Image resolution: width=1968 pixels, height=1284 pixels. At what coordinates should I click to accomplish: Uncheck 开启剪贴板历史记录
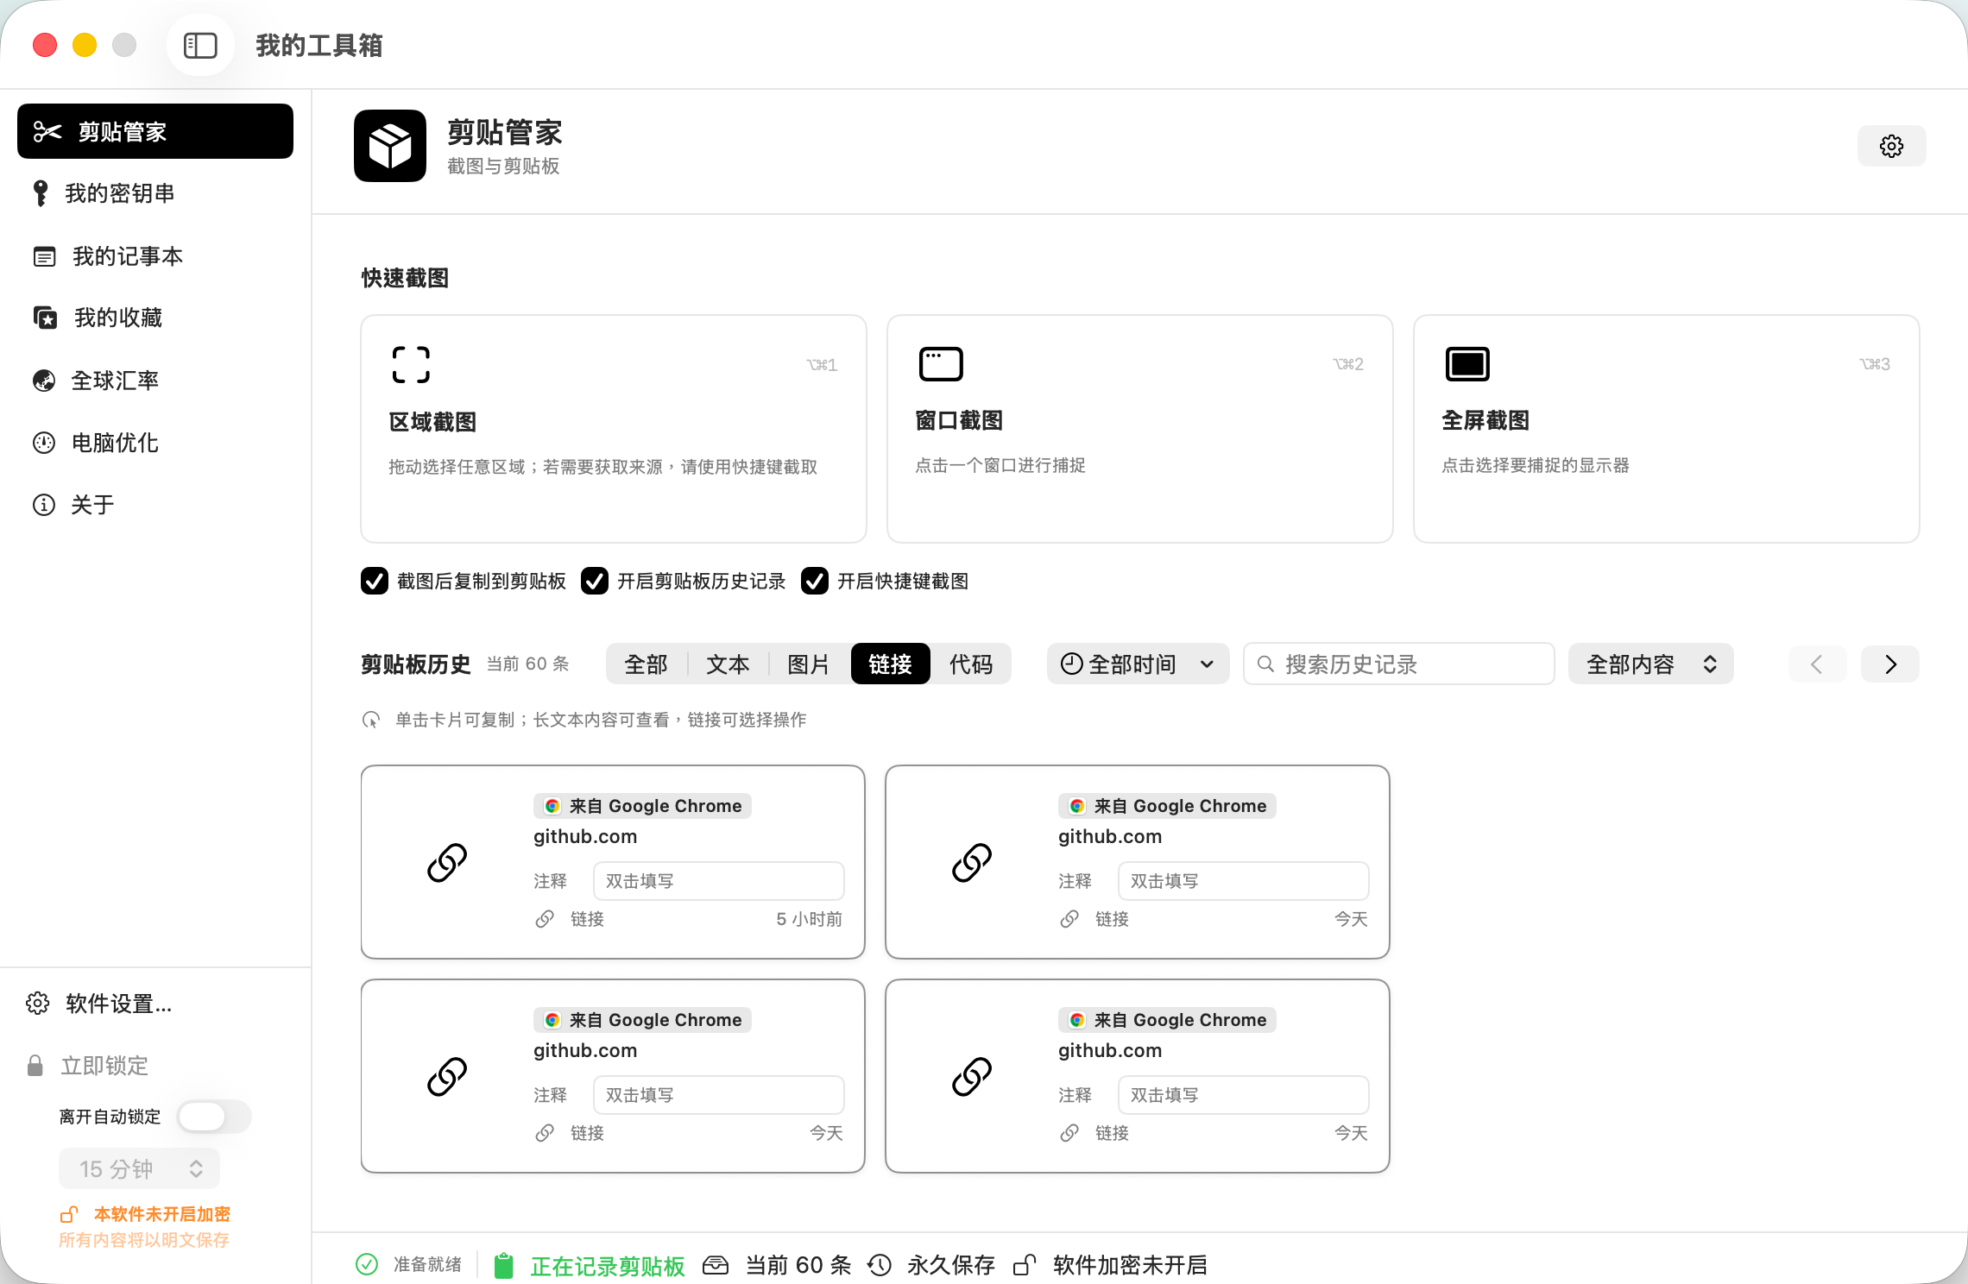tap(595, 581)
